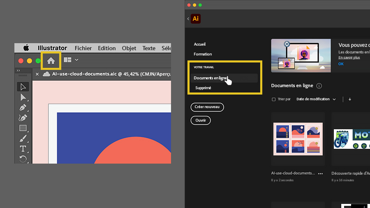Open the Fichier menu
This screenshot has height=208, width=370.
coord(83,48)
